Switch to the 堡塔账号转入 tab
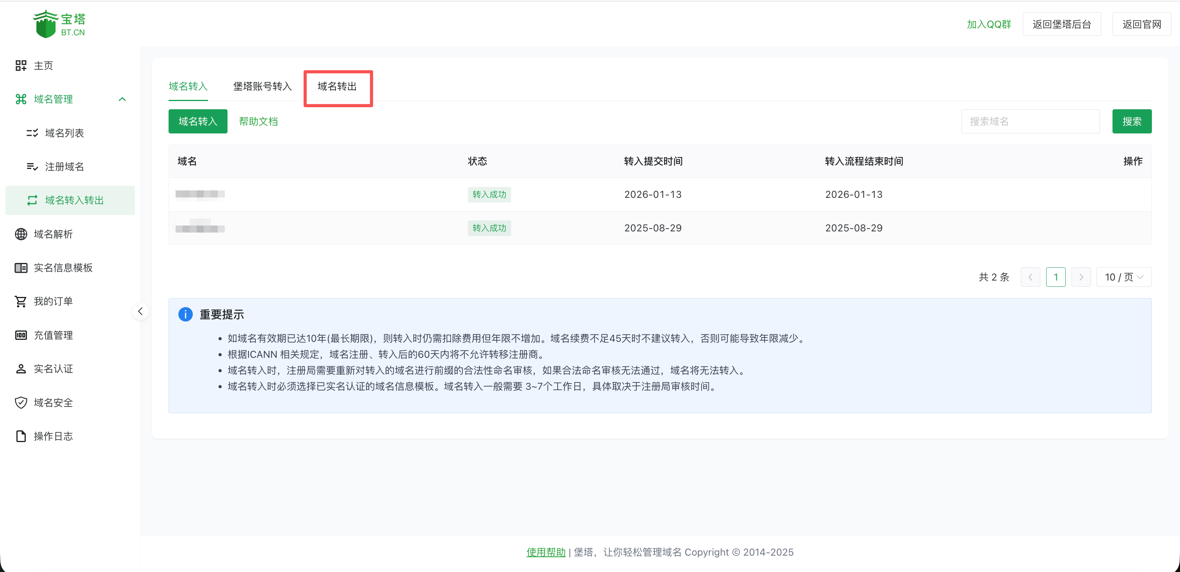This screenshot has width=1180, height=572. [x=263, y=86]
